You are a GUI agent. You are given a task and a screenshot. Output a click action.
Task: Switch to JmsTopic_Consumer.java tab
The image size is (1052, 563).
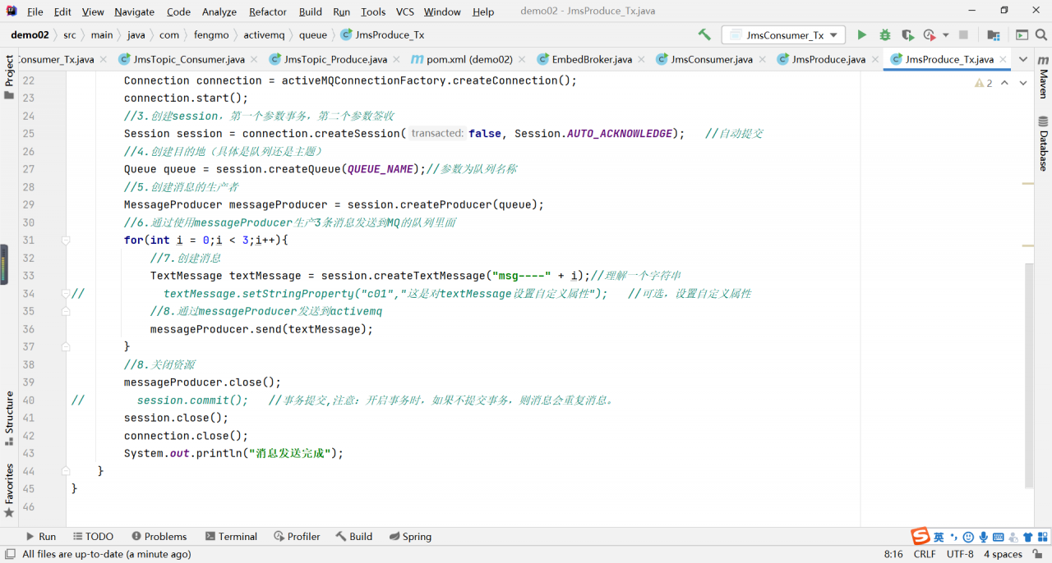[x=189, y=59]
